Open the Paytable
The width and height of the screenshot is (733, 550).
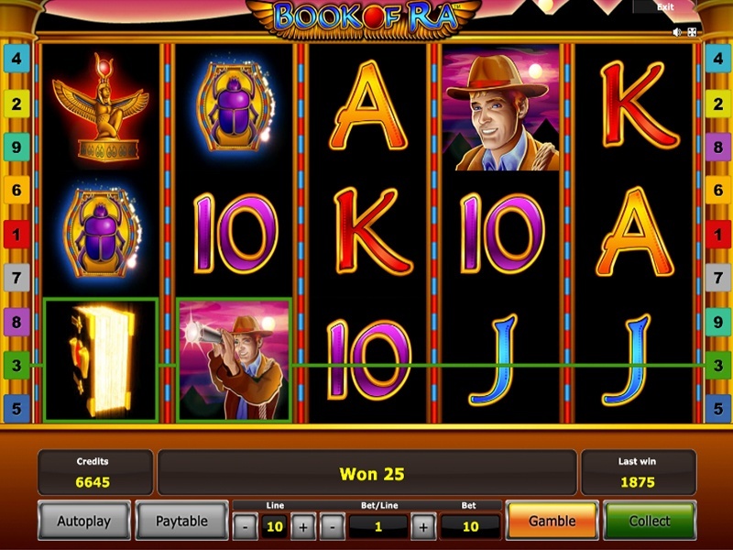point(181,521)
